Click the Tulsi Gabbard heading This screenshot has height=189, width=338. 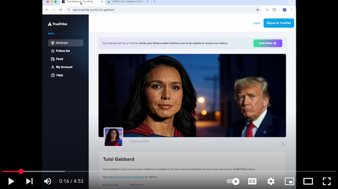tap(118, 159)
